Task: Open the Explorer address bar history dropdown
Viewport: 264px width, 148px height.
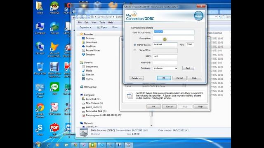Action: click(x=216, y=17)
